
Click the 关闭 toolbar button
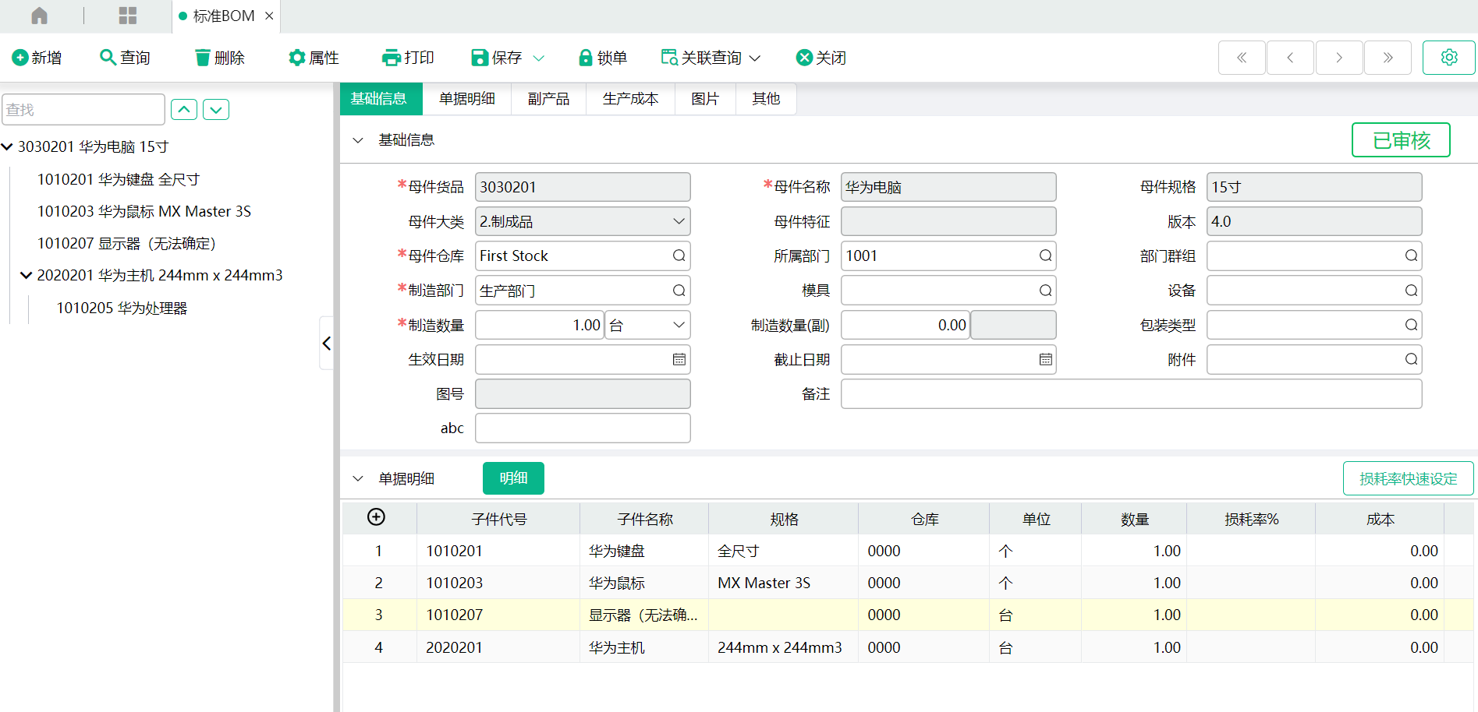click(821, 58)
